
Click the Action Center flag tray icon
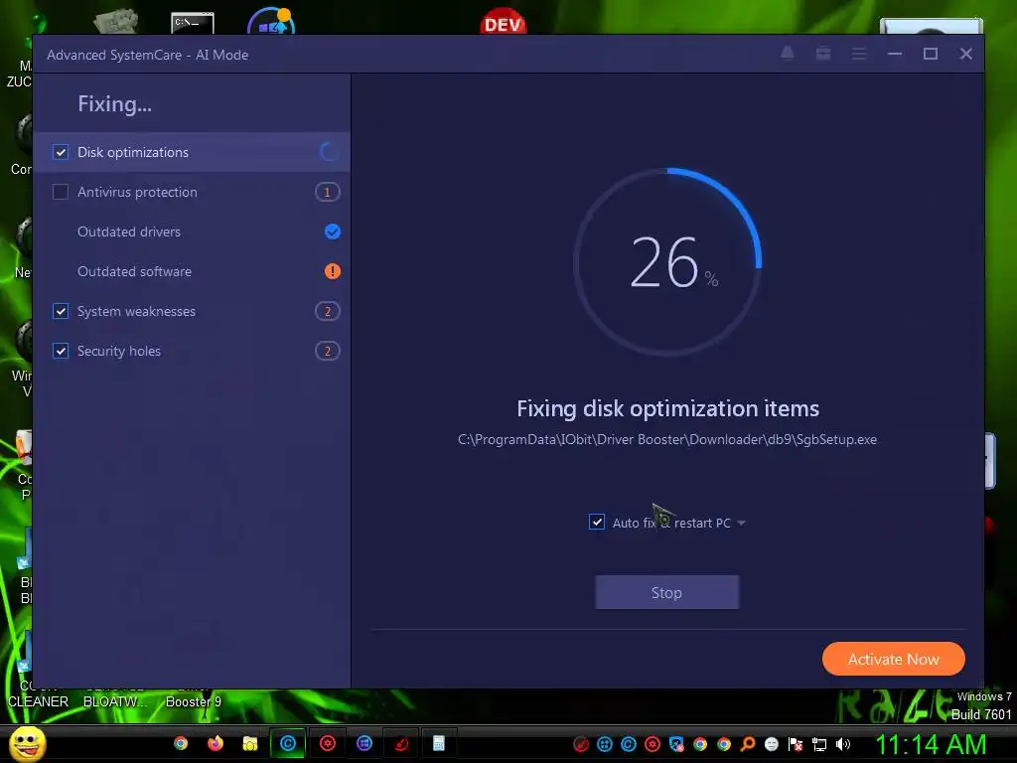(x=796, y=744)
